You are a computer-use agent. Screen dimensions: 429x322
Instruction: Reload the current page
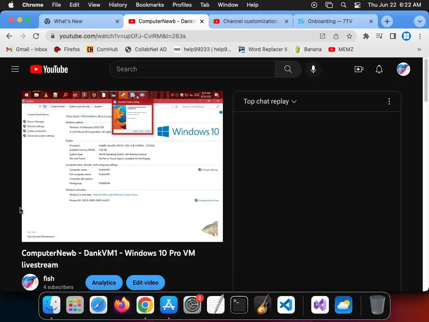(x=36, y=36)
